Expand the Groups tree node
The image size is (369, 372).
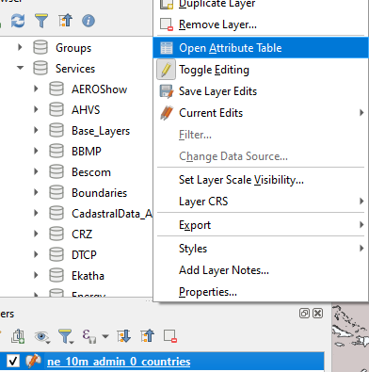tap(20, 48)
